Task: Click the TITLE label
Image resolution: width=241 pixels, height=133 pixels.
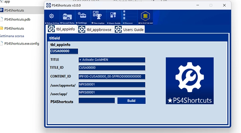Action: pyautogui.click(x=55, y=60)
